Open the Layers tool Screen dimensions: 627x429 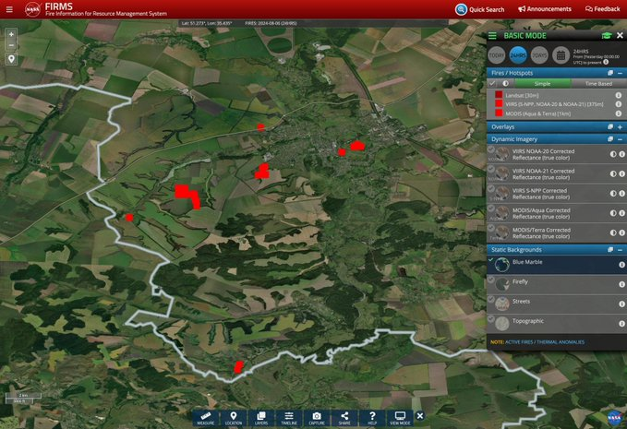pos(261,418)
